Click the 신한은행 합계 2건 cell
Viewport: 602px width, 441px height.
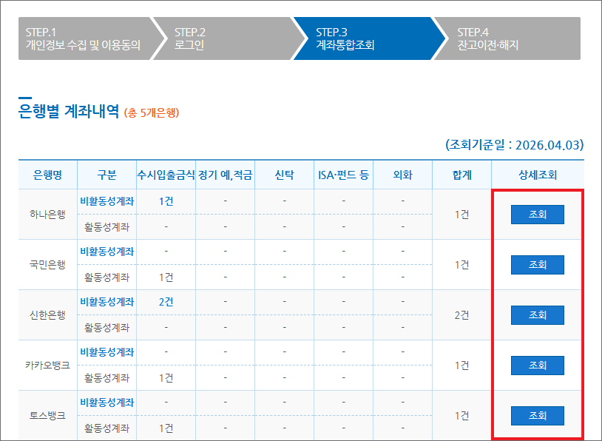pyautogui.click(x=461, y=315)
